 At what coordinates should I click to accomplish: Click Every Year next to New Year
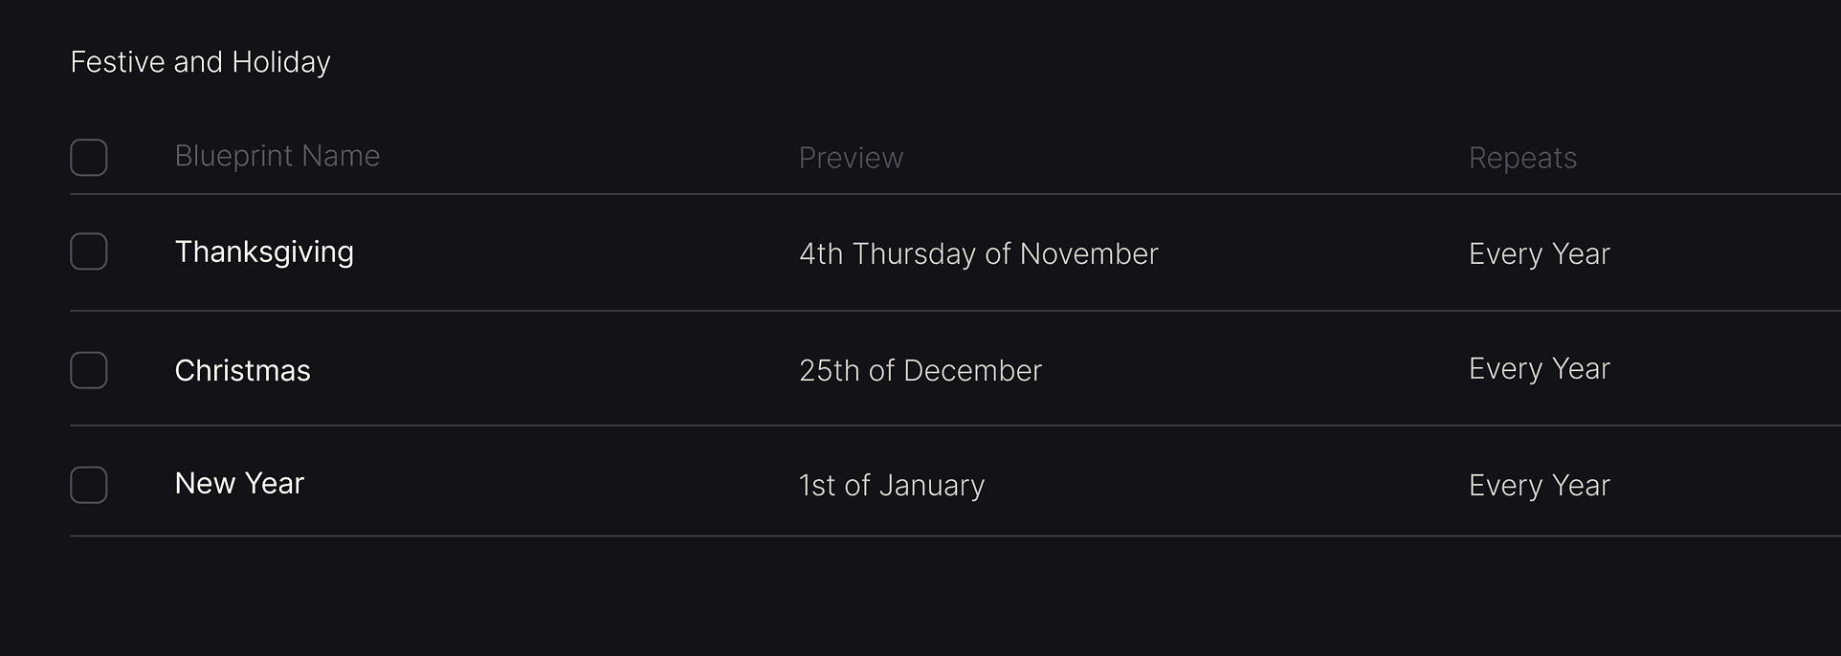1539,485
